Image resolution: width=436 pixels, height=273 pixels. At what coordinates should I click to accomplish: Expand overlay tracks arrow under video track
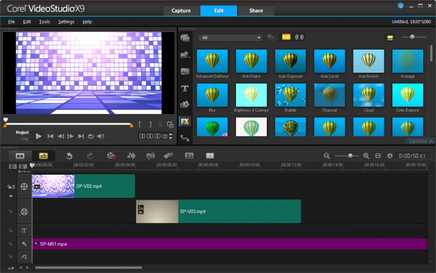10,196
